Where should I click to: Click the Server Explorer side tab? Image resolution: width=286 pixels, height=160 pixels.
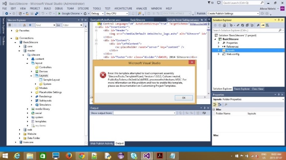click(x=3, y=26)
